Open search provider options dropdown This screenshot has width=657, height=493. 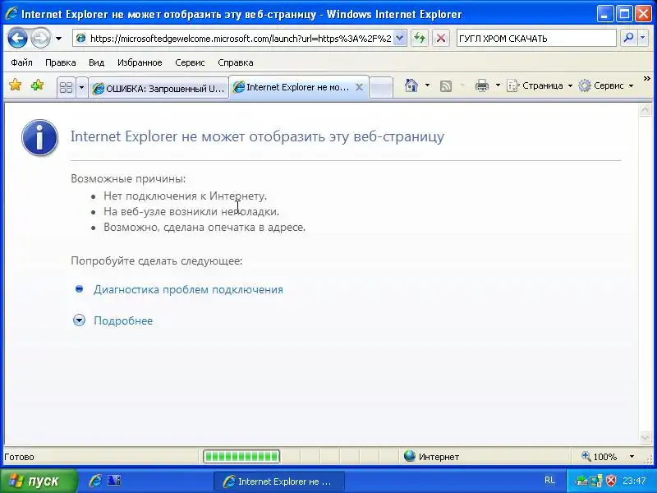[643, 38]
